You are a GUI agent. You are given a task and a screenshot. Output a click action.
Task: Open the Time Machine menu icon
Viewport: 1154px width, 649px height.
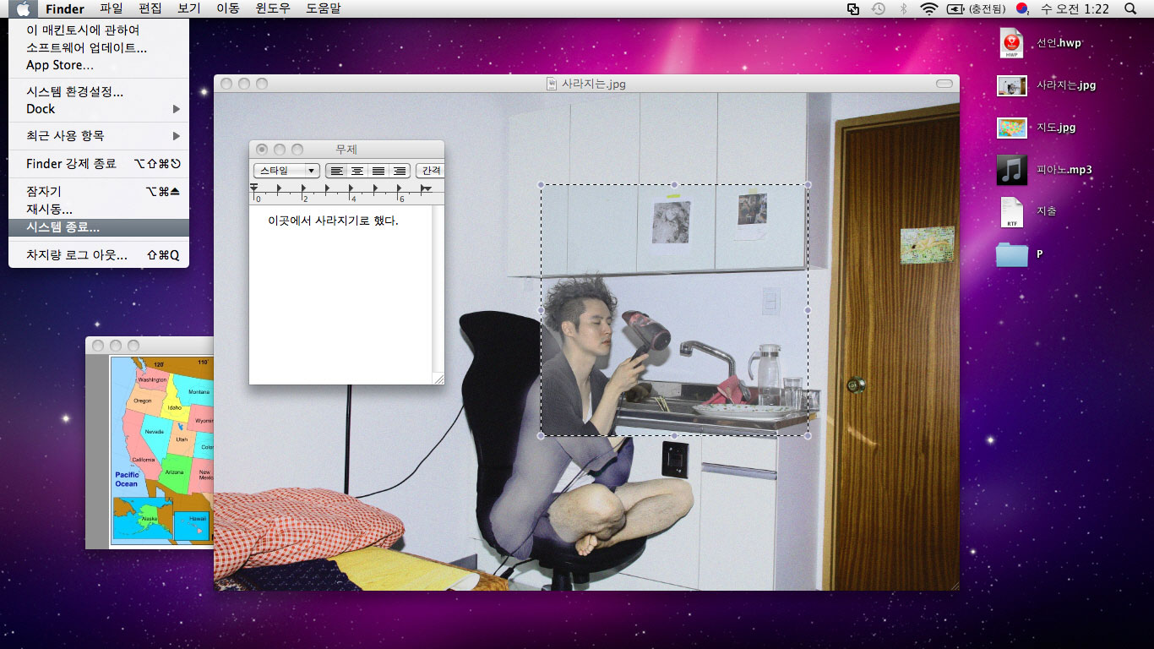pos(879,8)
